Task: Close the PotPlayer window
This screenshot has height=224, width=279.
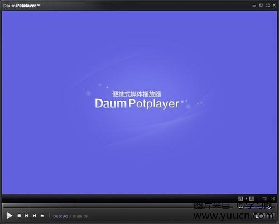Action: tap(274, 6)
